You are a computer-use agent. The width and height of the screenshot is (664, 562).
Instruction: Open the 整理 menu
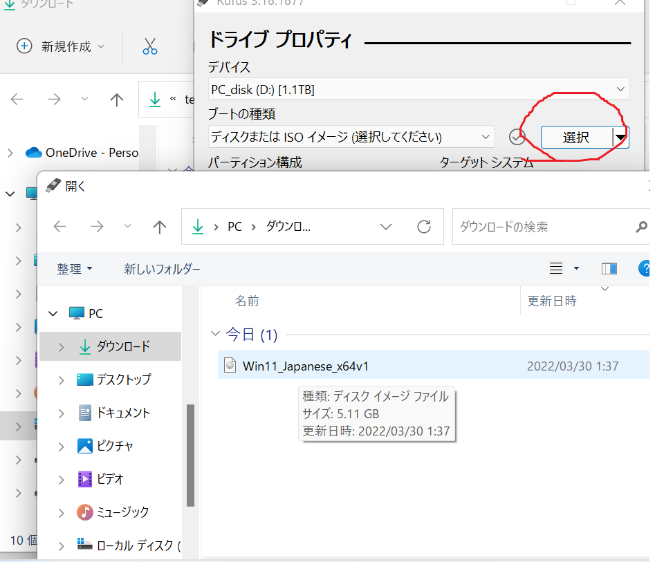pos(75,269)
